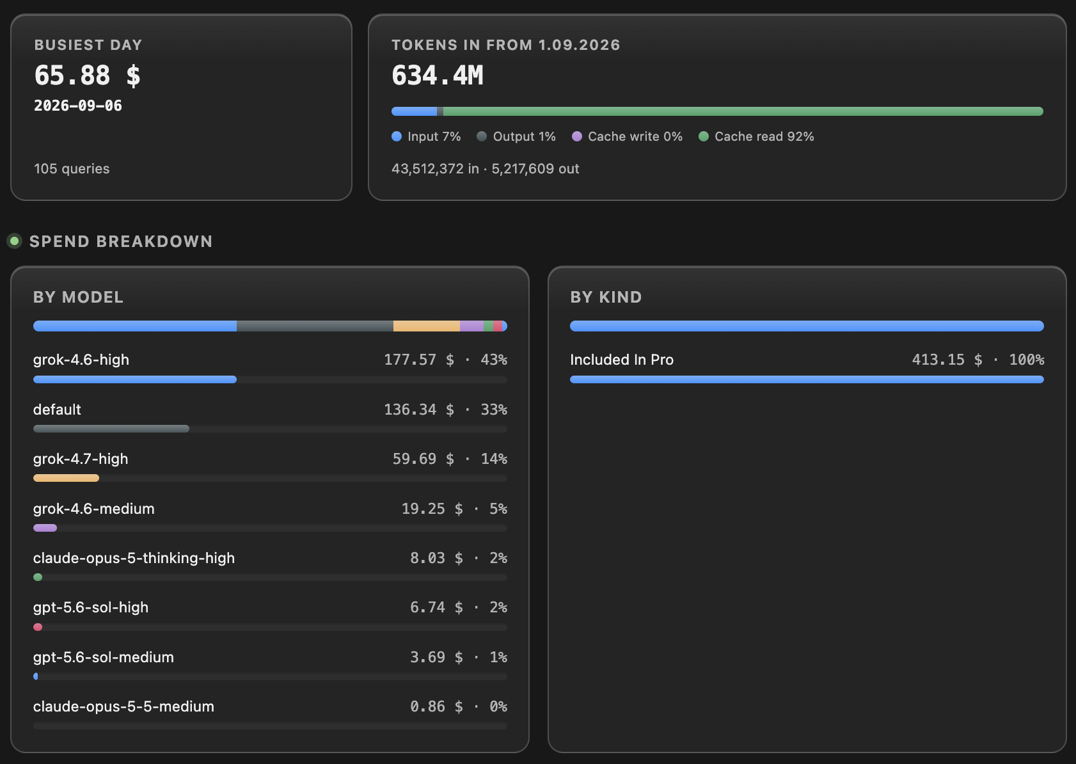The height and width of the screenshot is (764, 1076).
Task: Select the gpt-5.6-sol-medium model label
Action: (x=104, y=657)
